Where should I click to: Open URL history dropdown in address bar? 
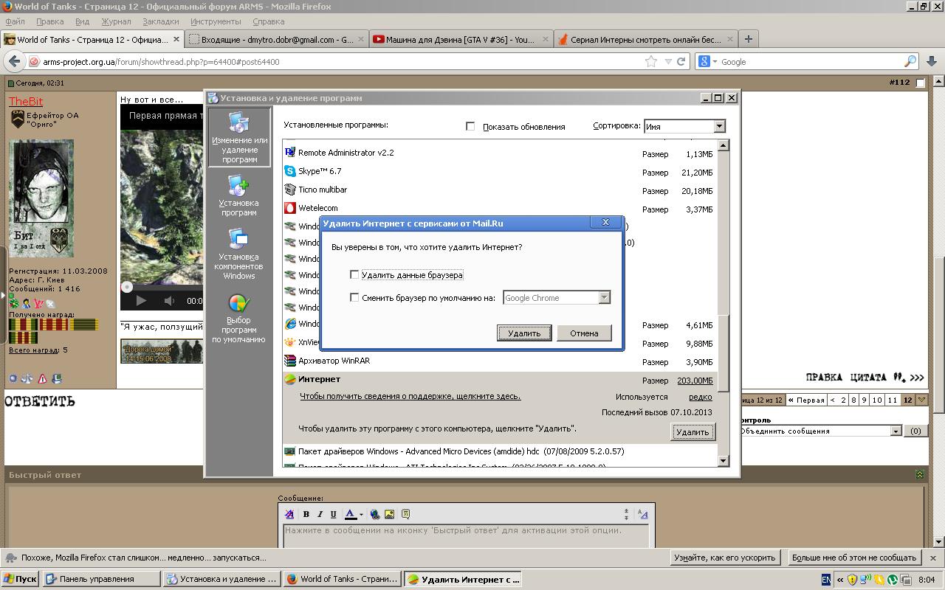point(668,62)
